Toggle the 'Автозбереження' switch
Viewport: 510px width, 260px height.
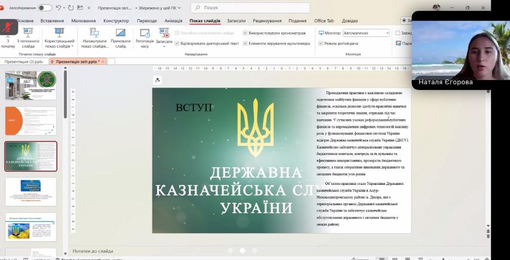click(45, 8)
